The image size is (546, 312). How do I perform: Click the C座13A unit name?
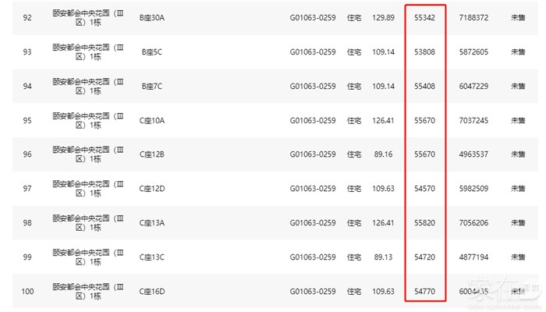click(152, 223)
